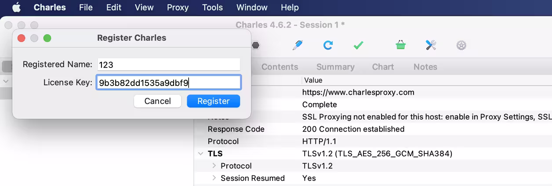552x186 pixels.
Task: Select the SSL Proxying not enabled note
Action: (x=427, y=117)
